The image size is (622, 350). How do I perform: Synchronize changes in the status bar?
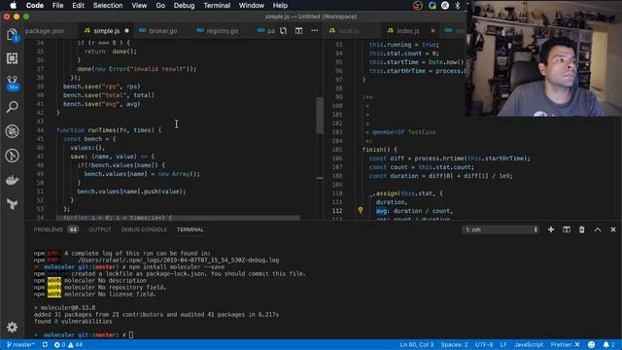pyautogui.click(x=45, y=344)
